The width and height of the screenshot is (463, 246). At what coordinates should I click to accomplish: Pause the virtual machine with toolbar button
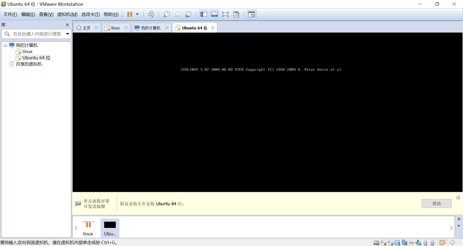pyautogui.click(x=129, y=14)
